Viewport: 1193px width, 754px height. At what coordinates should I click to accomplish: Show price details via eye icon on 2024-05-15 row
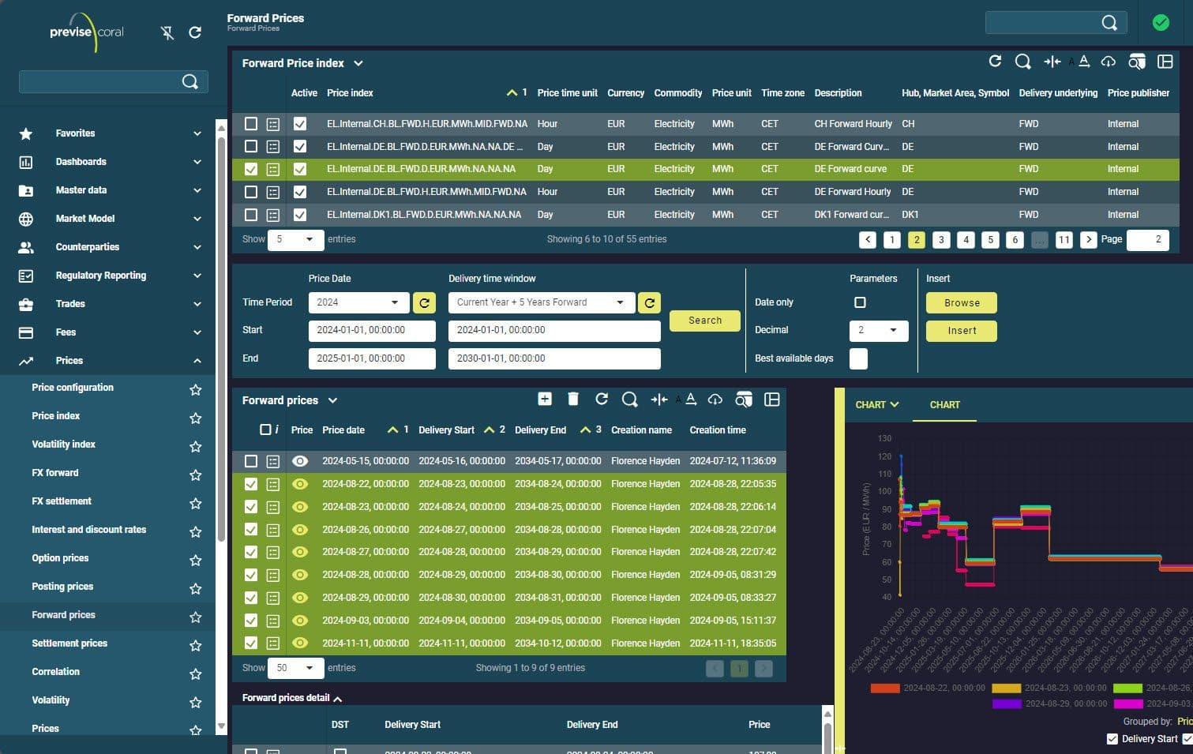pos(300,461)
